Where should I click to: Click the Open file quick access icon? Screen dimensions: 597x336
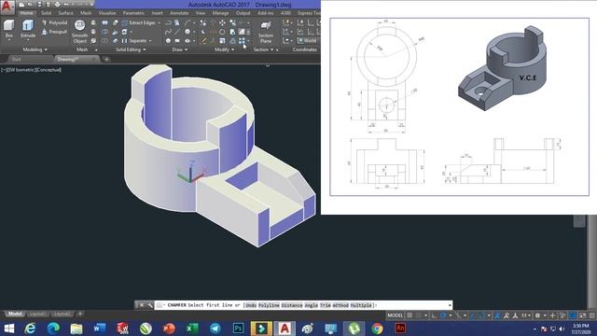point(30,5)
